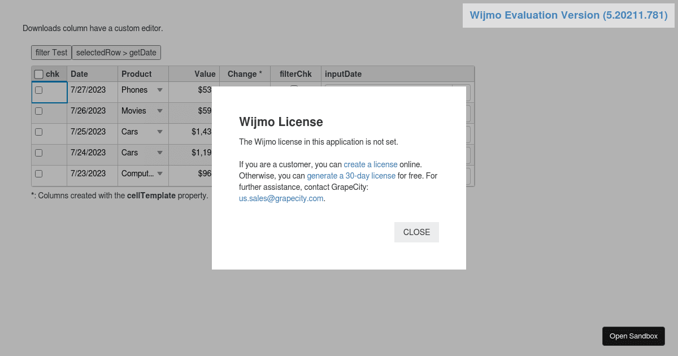Click the filter Test button

point(51,52)
